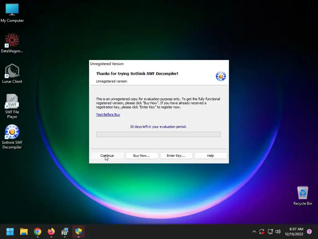Select the Lunar Client desktop shortcut
318x239 pixels.
pyautogui.click(x=12, y=73)
